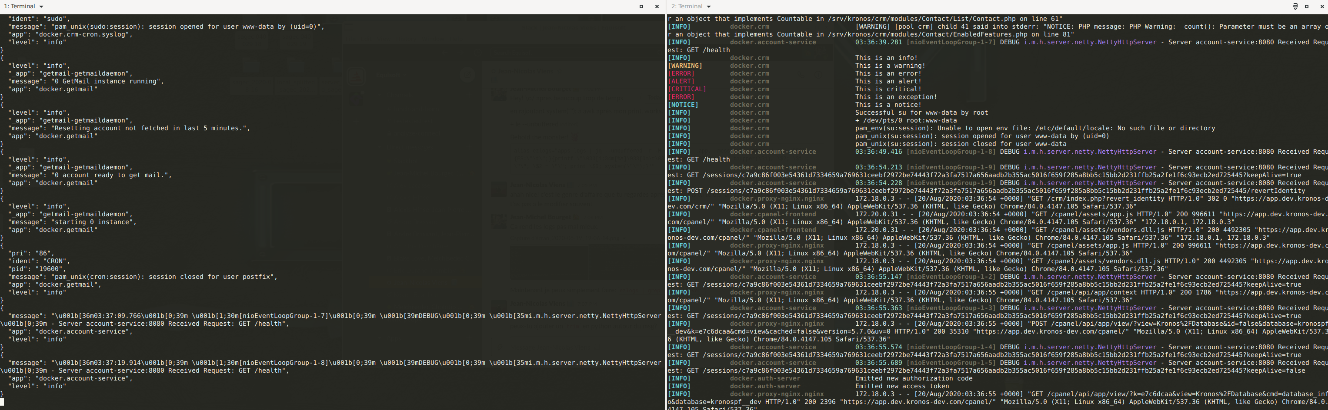Maximize terminal pane 2

pos(1307,7)
